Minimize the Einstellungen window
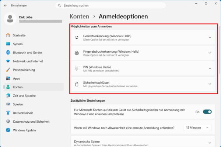Viewport: 221px width, 147px height. [x=196, y=3]
